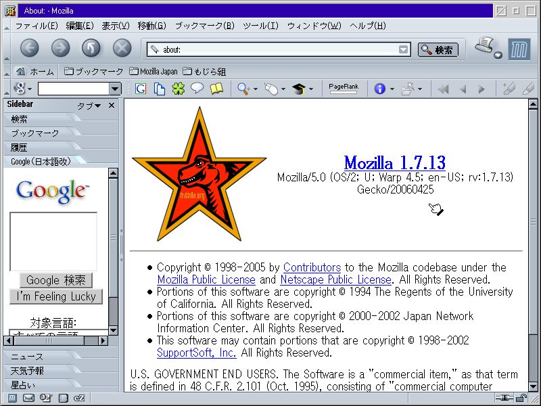Click the highlighter pen with plus icon

508,89
